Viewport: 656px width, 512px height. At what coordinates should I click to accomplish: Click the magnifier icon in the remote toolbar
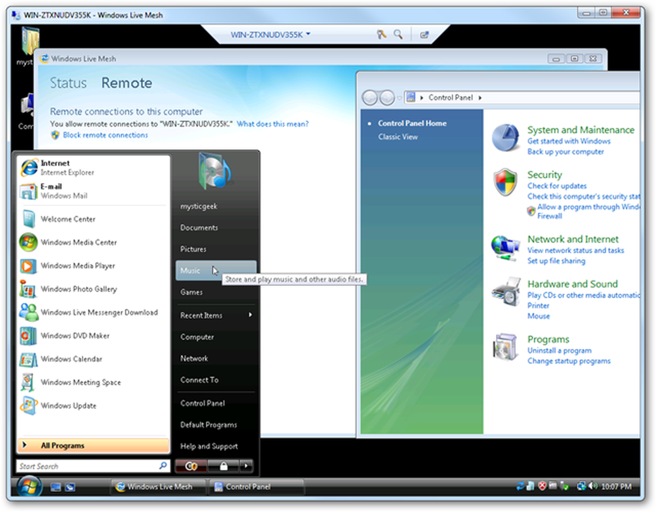coord(398,34)
